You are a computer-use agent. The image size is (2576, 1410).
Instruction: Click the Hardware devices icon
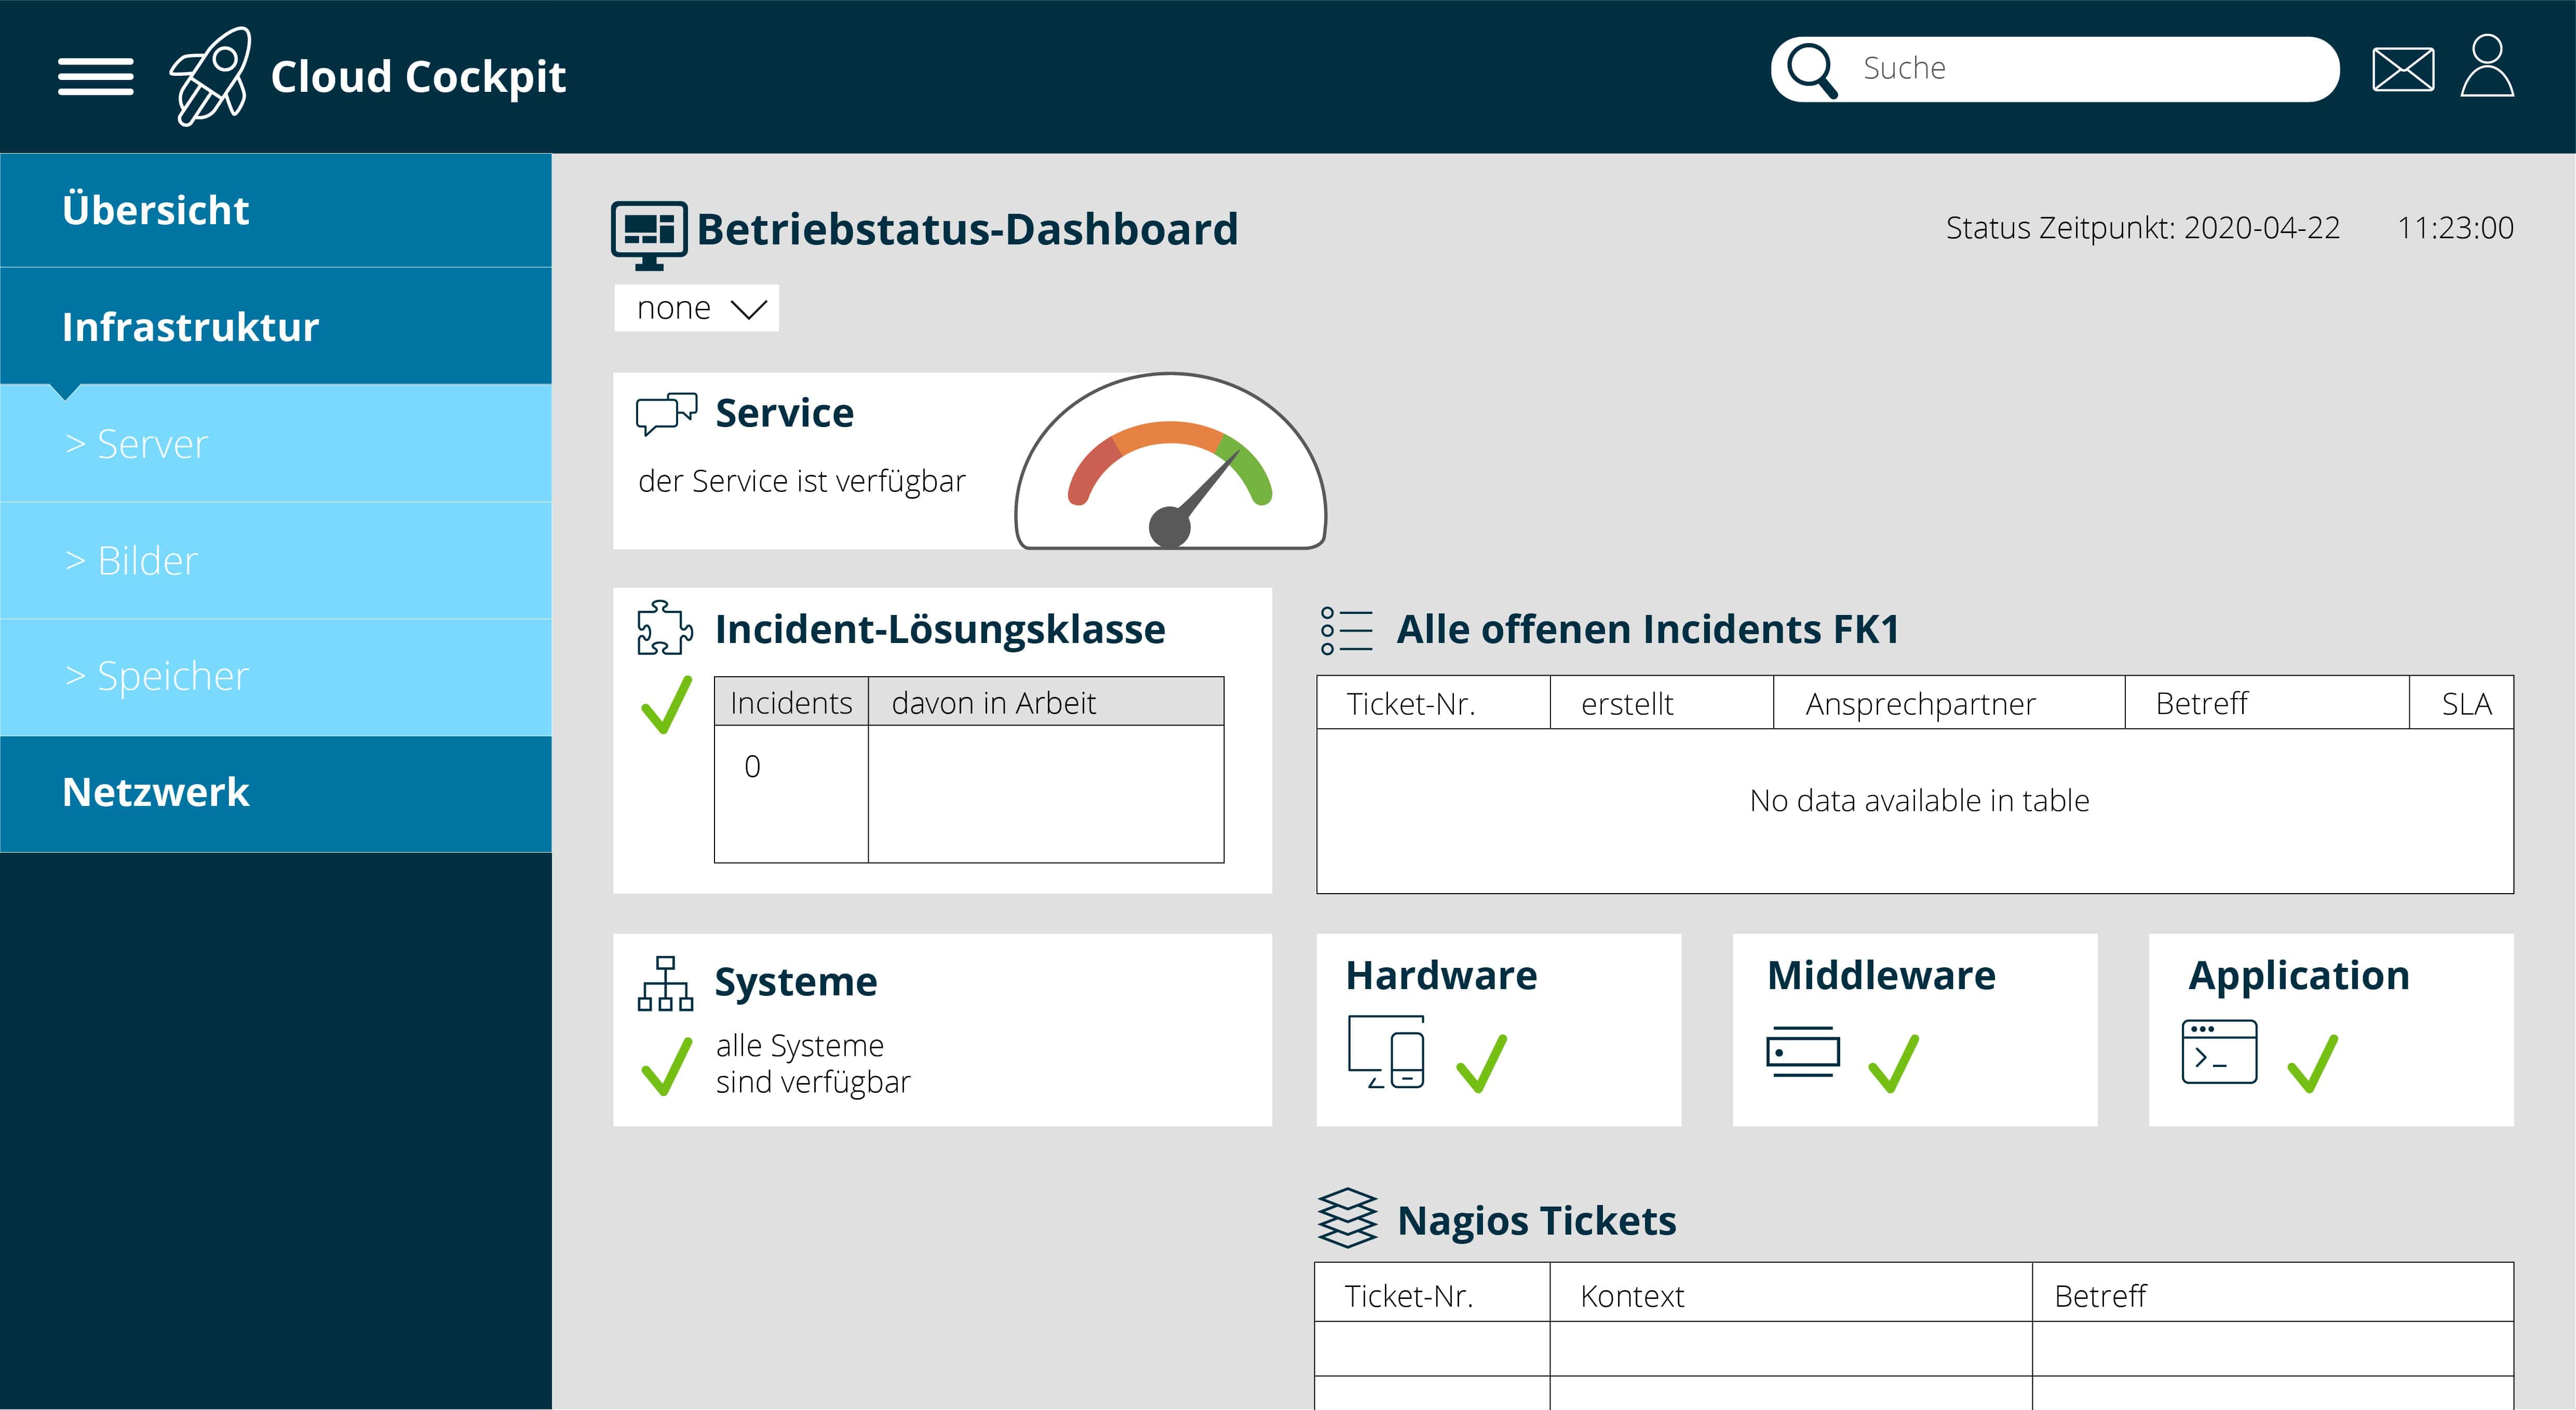[1386, 1051]
